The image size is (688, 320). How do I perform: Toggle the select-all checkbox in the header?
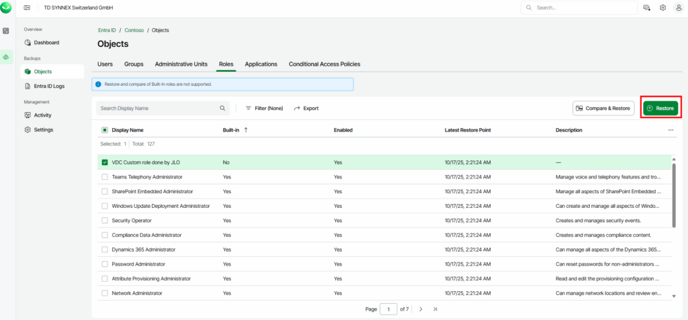[104, 130]
